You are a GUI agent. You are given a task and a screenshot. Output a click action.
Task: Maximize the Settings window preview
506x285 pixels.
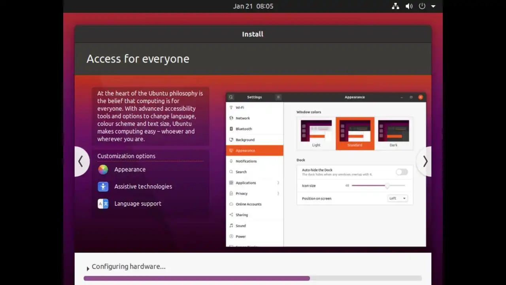click(x=411, y=97)
